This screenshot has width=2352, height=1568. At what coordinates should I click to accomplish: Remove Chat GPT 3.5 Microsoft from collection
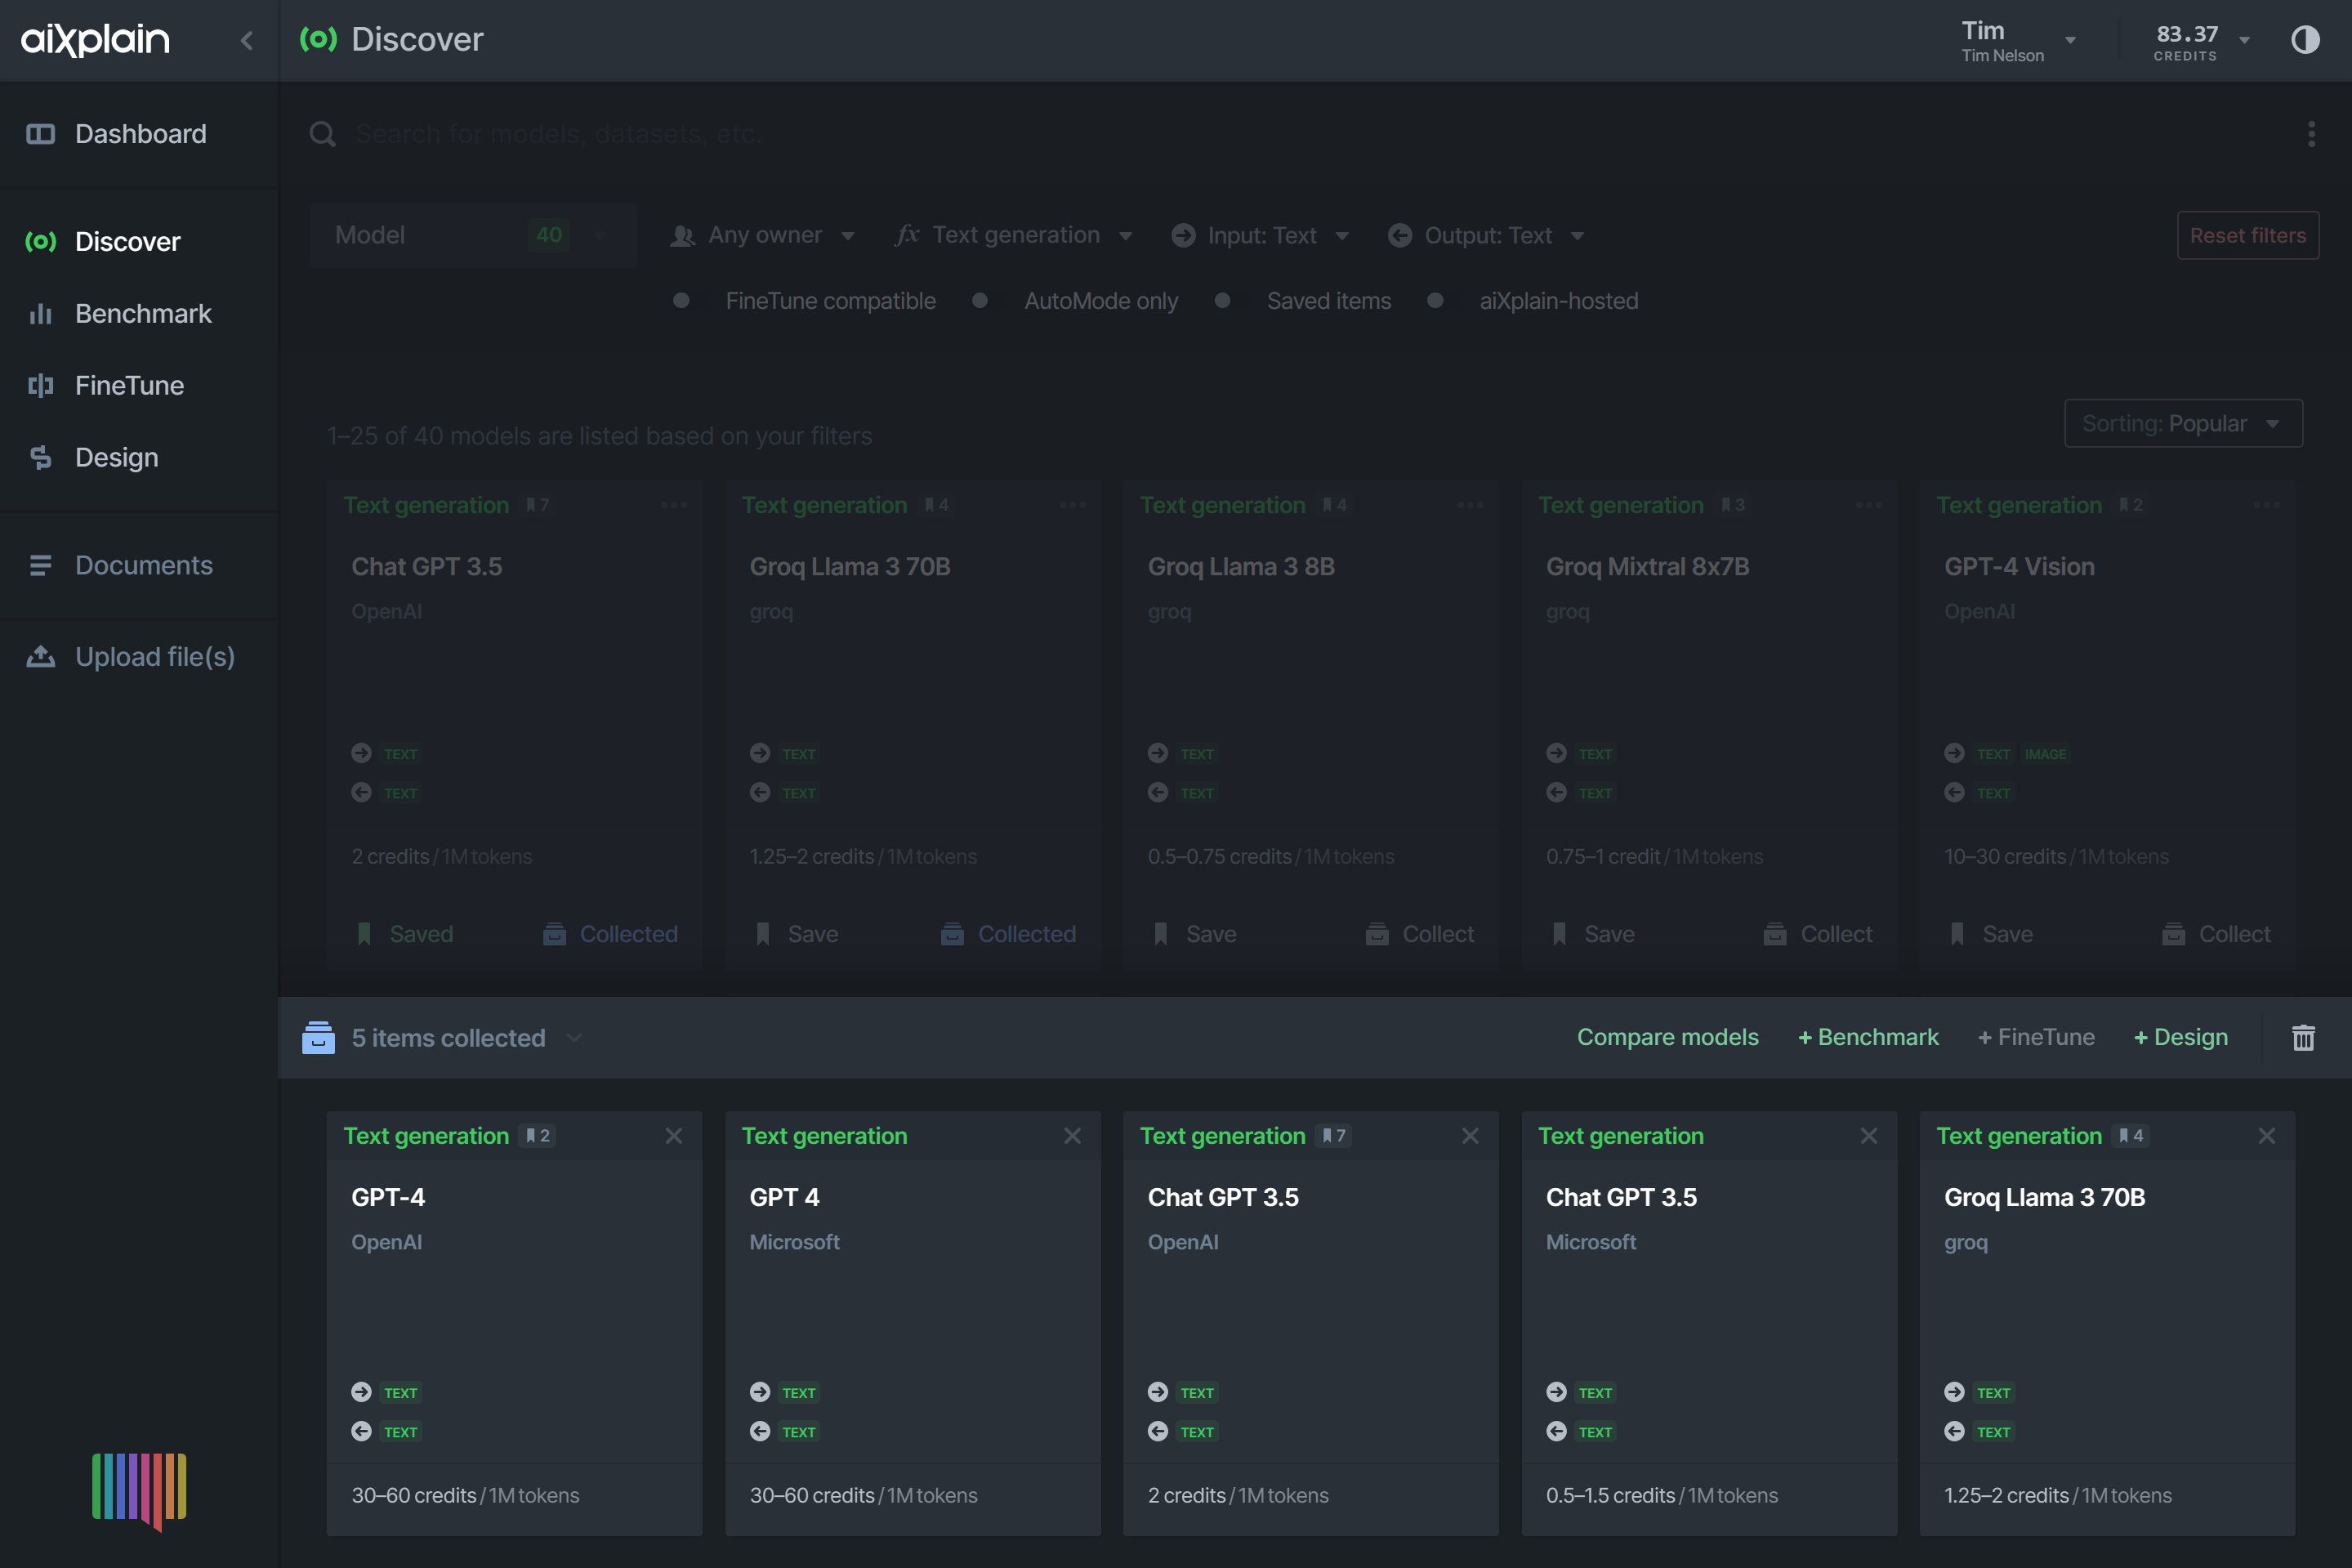(1868, 1136)
